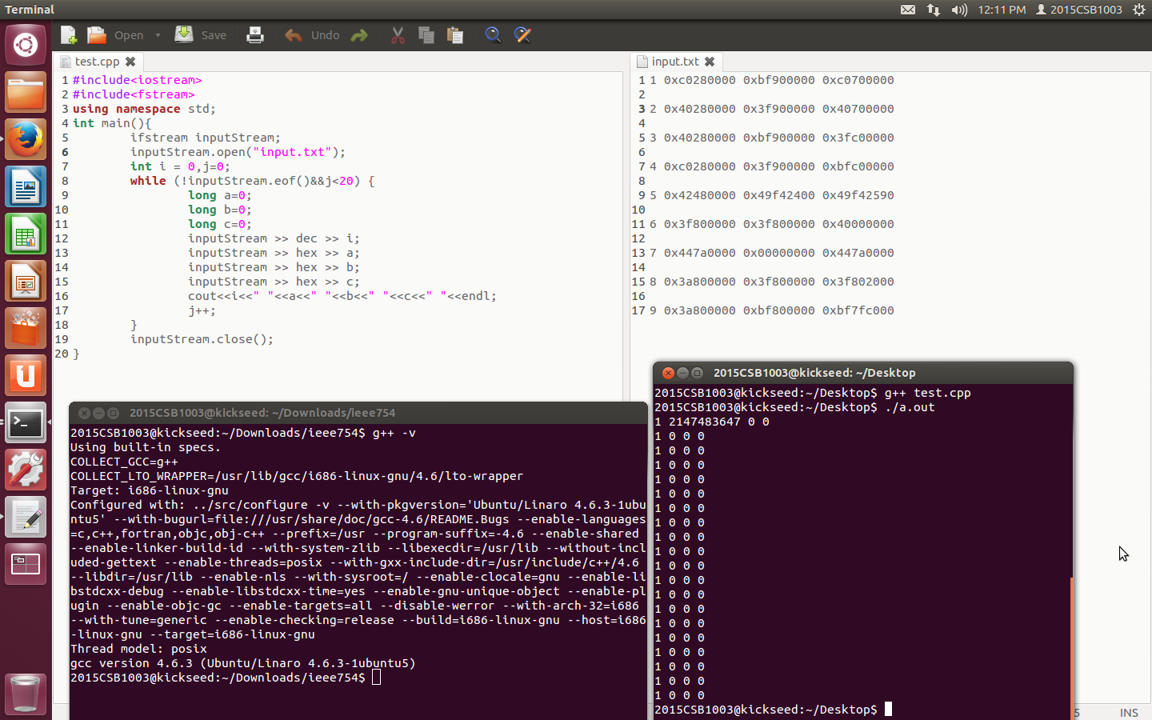Close the input.txt tab
The width and height of the screenshot is (1152, 720).
coord(710,62)
